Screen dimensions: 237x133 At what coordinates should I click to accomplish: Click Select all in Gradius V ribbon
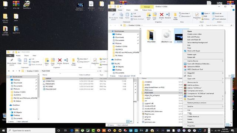tap(217, 13)
